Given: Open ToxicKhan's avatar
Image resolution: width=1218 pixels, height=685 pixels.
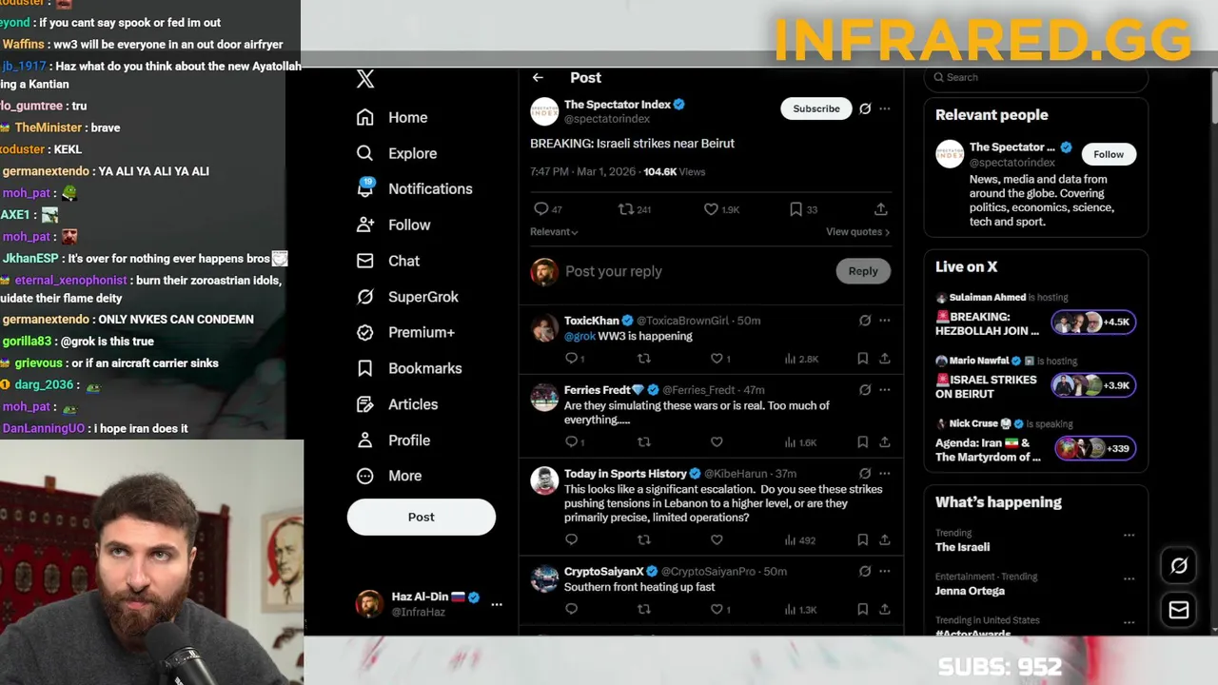Looking at the screenshot, I should tap(544, 328).
